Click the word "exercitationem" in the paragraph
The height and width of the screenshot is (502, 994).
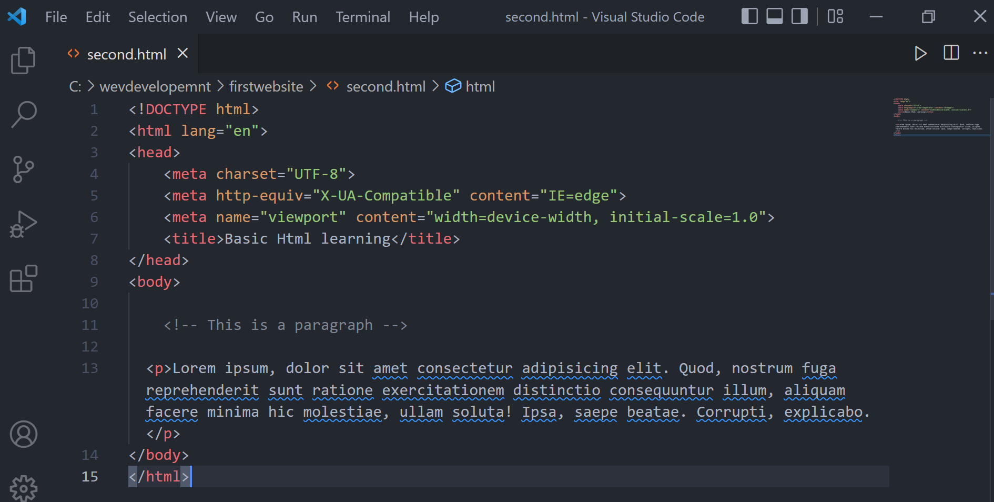(443, 390)
